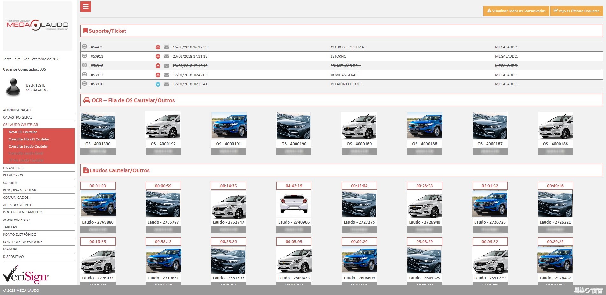Image resolution: width=606 pixels, height=295 pixels.
Task: Select Nova OS Cautelar from the submenu
Action: 23,132
